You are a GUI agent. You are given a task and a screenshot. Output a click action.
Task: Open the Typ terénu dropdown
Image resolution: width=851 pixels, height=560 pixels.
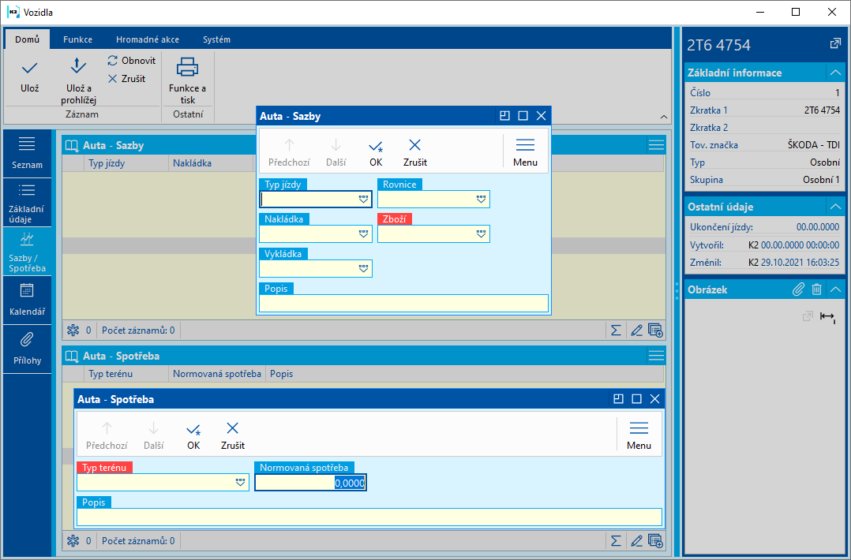point(240,483)
